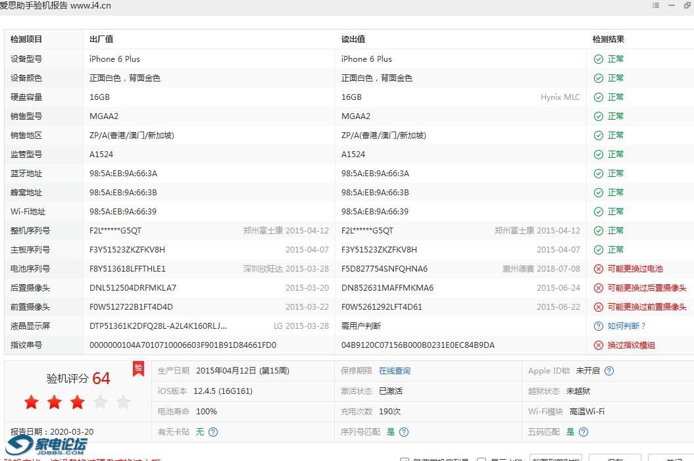Image resolution: width=694 pixels, height=461 pixels.
Task: Click the 激活状态 已激活 value
Action: click(390, 391)
